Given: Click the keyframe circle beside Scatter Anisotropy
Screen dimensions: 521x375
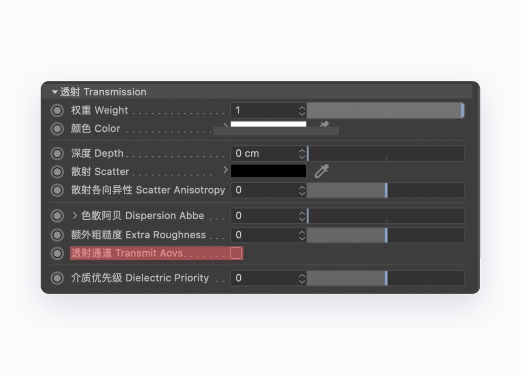Looking at the screenshot, I should 57,190.
